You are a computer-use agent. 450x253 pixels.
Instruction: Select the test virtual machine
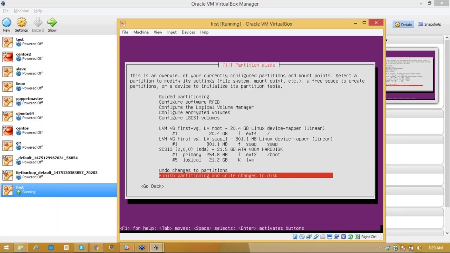[x=58, y=42]
